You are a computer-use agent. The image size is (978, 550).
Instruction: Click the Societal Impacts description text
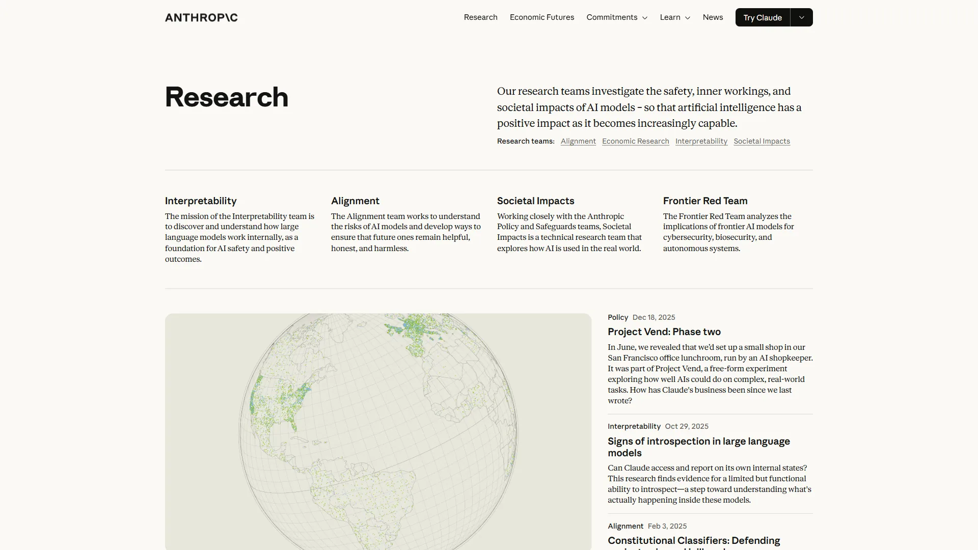569,232
